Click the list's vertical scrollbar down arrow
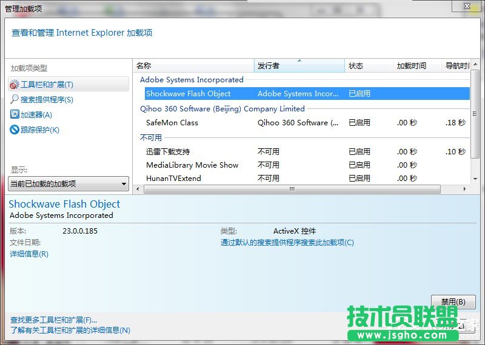The image size is (485, 345). click(x=475, y=179)
